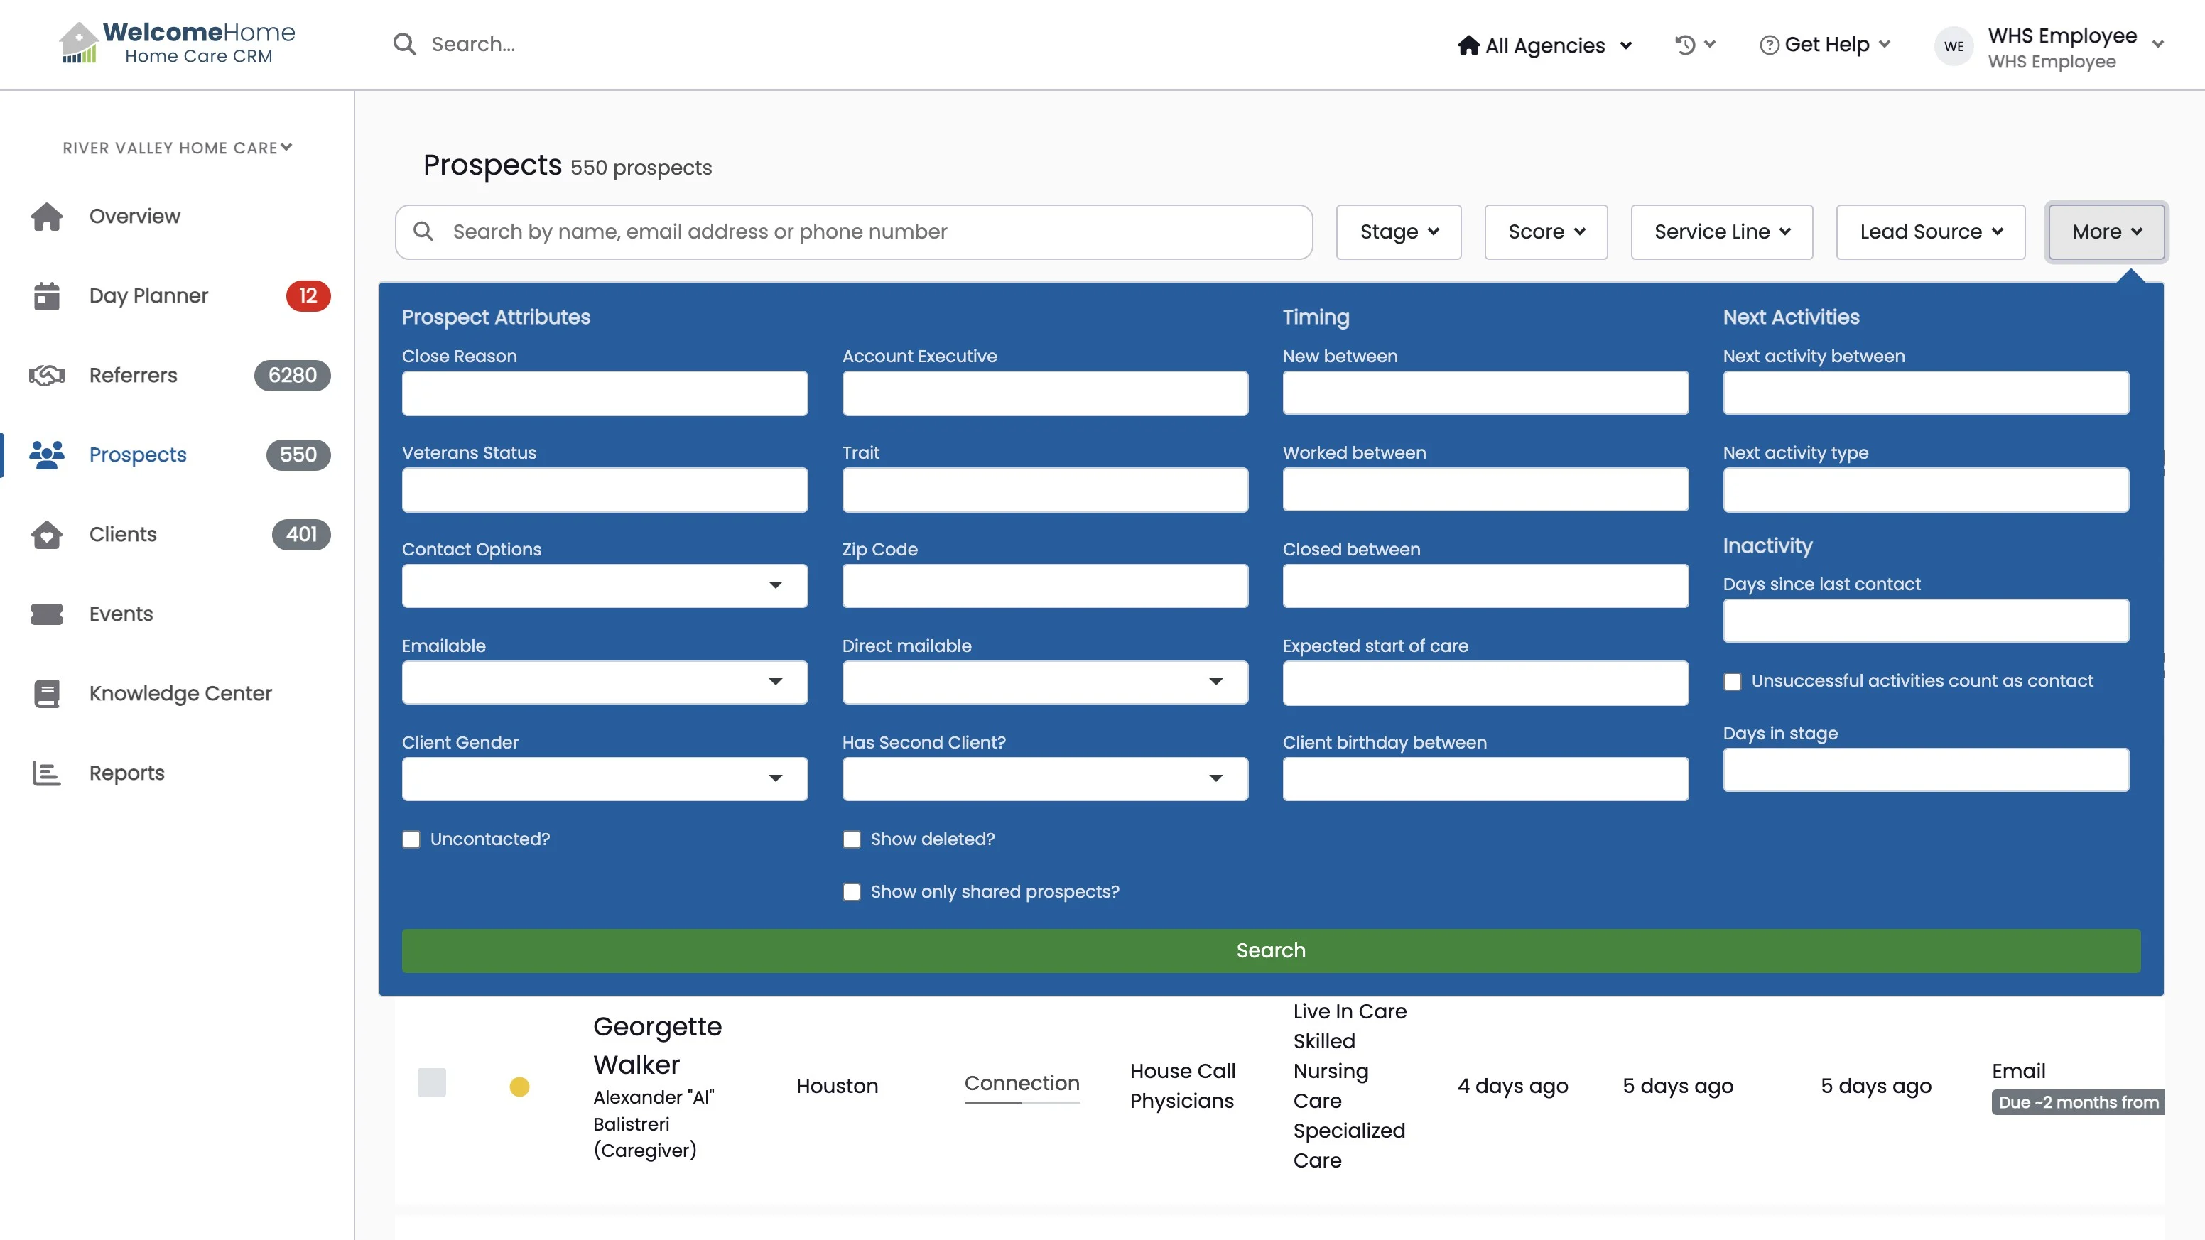2205x1240 pixels.
Task: Enable the Uncontacted? checkbox
Action: click(x=412, y=839)
